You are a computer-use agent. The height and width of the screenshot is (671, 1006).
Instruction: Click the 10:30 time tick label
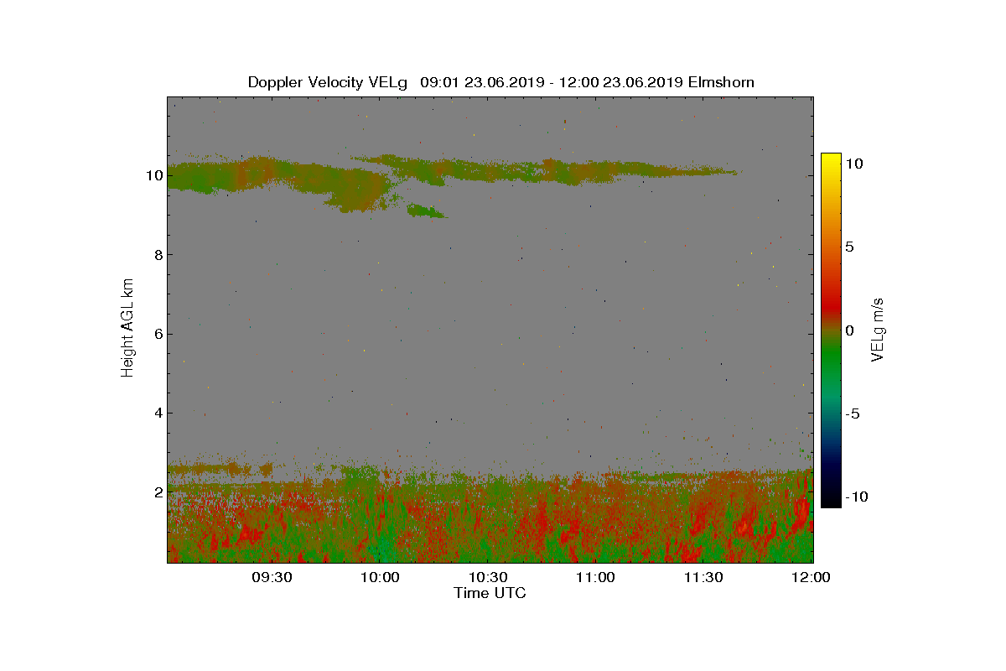[x=489, y=578]
